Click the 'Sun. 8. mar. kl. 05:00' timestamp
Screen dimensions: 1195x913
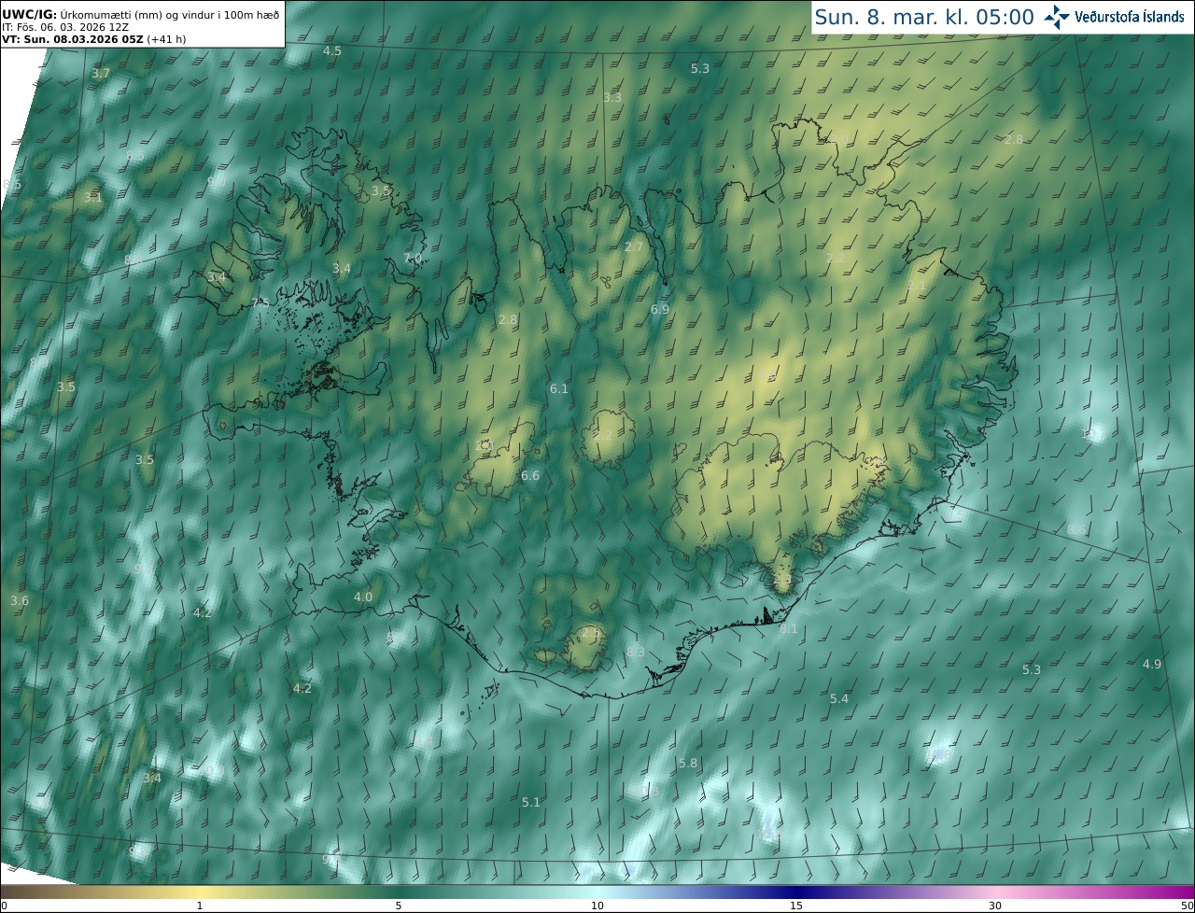pos(924,17)
